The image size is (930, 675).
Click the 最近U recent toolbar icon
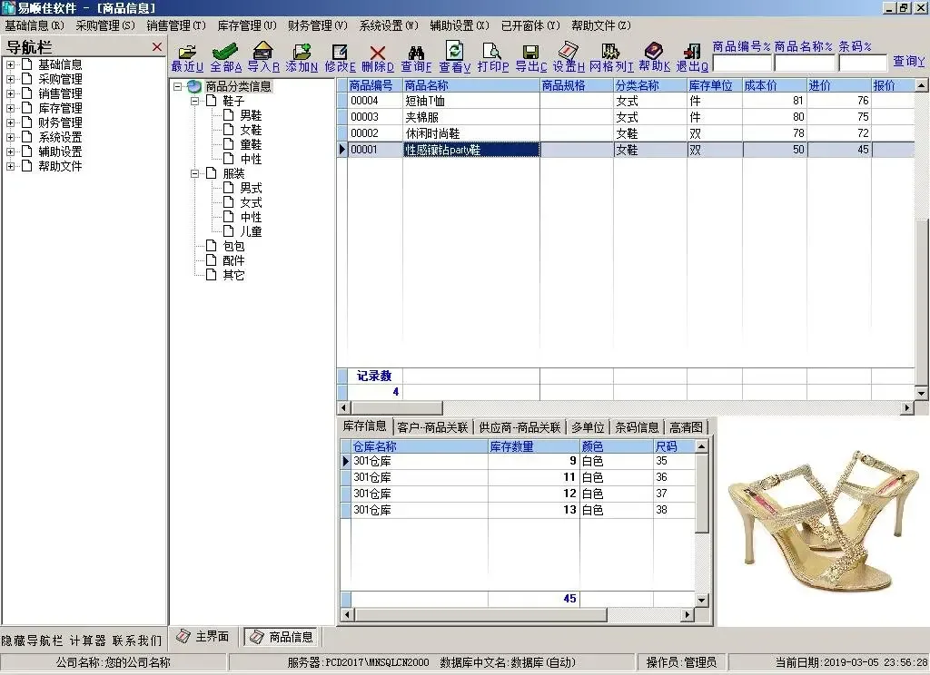187,52
